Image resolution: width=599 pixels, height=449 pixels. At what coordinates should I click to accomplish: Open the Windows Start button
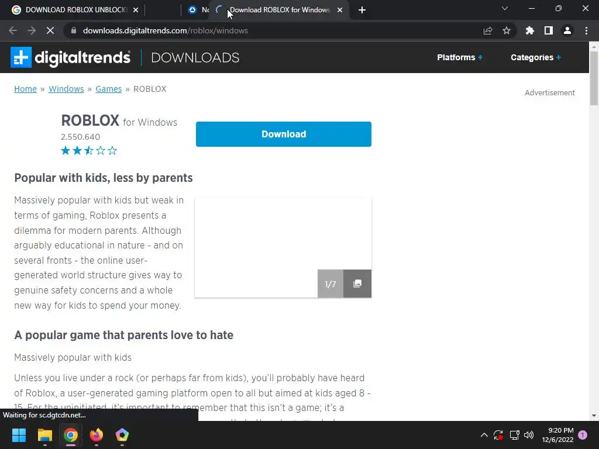19,435
